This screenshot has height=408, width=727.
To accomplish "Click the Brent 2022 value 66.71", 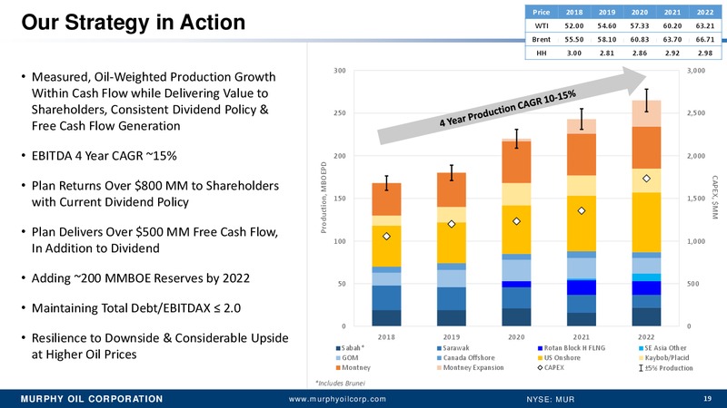I will (705, 39).
